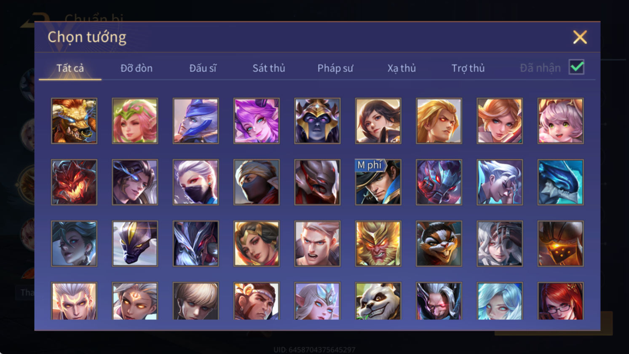The image size is (629, 354).
Task: Toggle the Đã nhận checkbox
Action: click(576, 67)
